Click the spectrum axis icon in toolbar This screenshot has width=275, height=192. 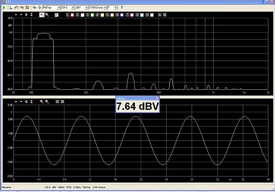(x=11, y=8)
